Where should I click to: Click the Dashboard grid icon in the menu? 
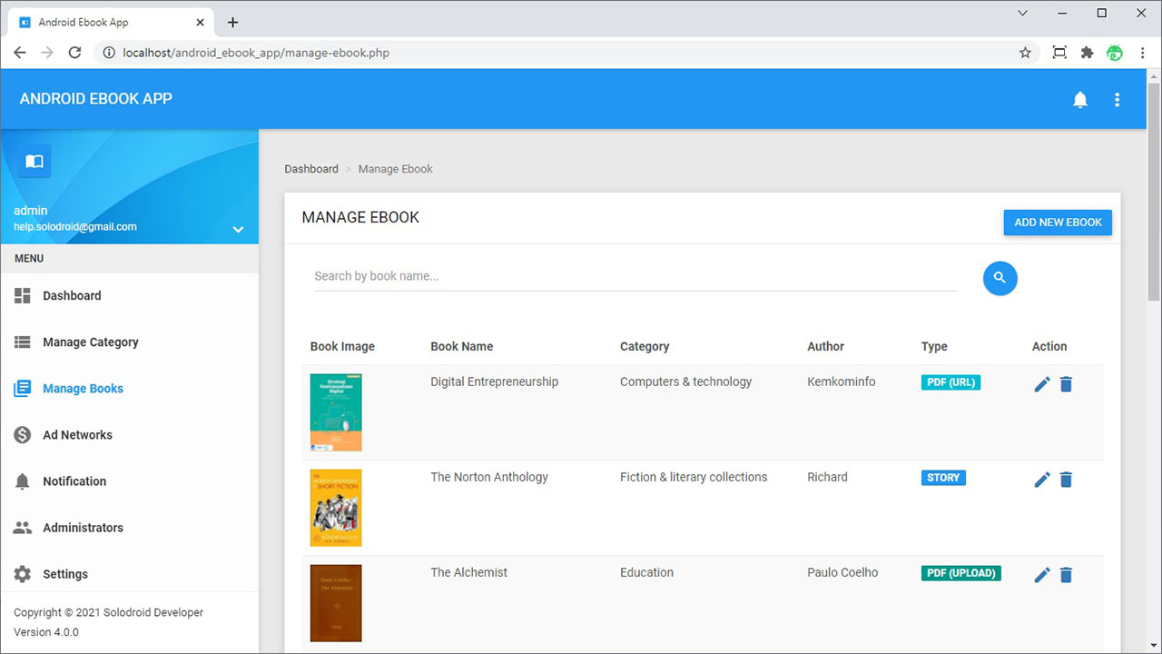(22, 295)
